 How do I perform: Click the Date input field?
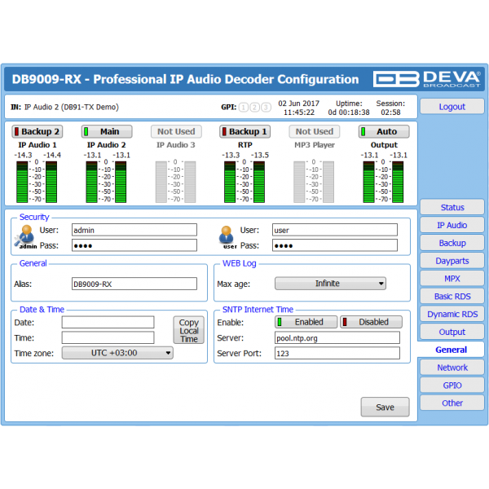(x=108, y=322)
